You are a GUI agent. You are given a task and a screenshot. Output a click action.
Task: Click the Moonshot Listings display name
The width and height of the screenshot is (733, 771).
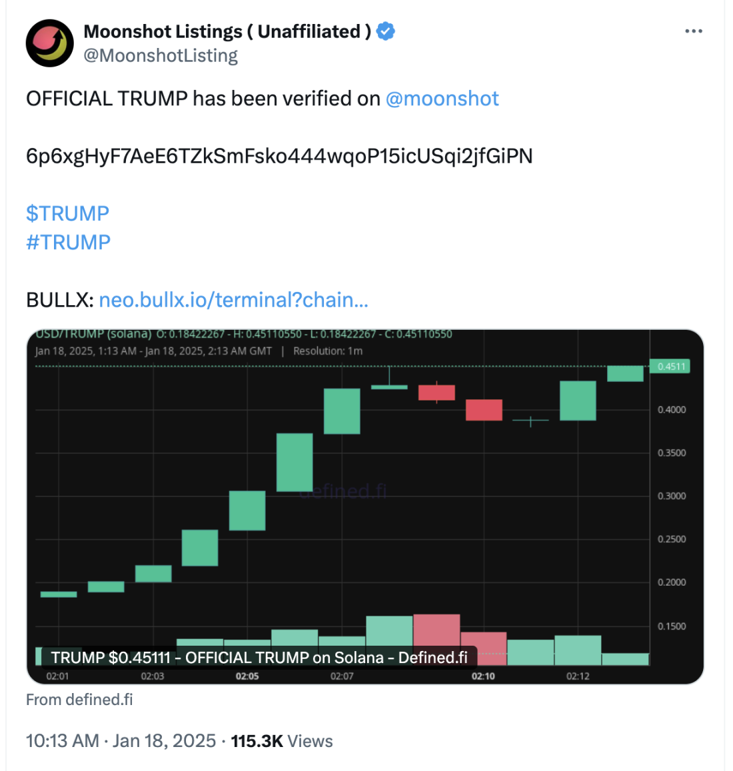click(x=227, y=31)
